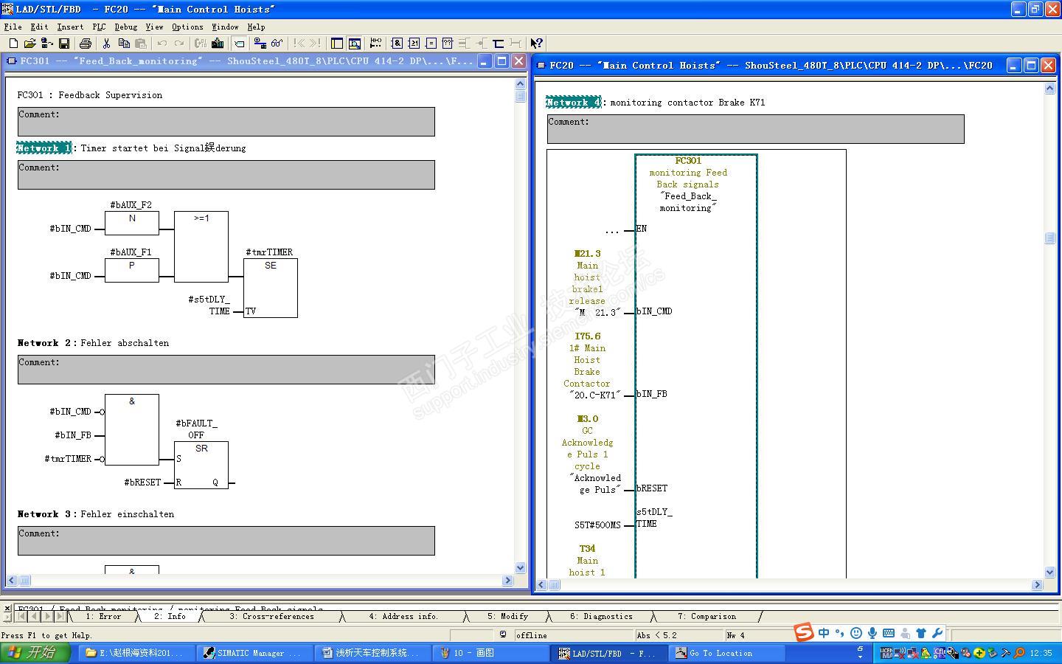Screen dimensions: 1062x664
Task: Open the Debug menu
Action: [x=125, y=27]
